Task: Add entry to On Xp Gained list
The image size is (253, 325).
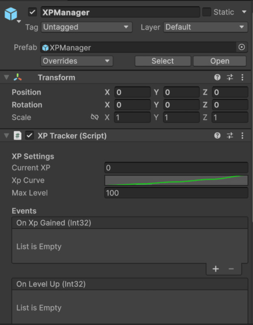Action: click(x=216, y=269)
